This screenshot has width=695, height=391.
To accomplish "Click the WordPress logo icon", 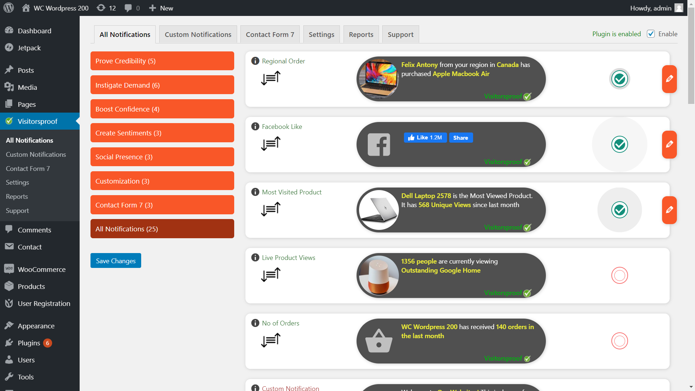I will (x=8, y=8).
